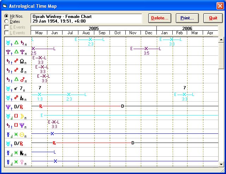Click the Oprah Winfrey chart info field
Screen dimensions: 226x174
coord(86,19)
